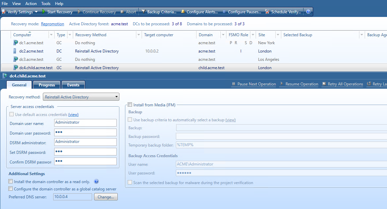
Task: Toggle Use backup criteria to select backup checkbox
Action: click(x=130, y=120)
